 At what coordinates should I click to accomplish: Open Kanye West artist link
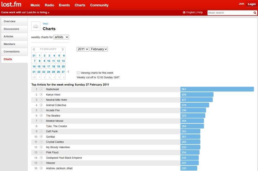click(x=53, y=95)
